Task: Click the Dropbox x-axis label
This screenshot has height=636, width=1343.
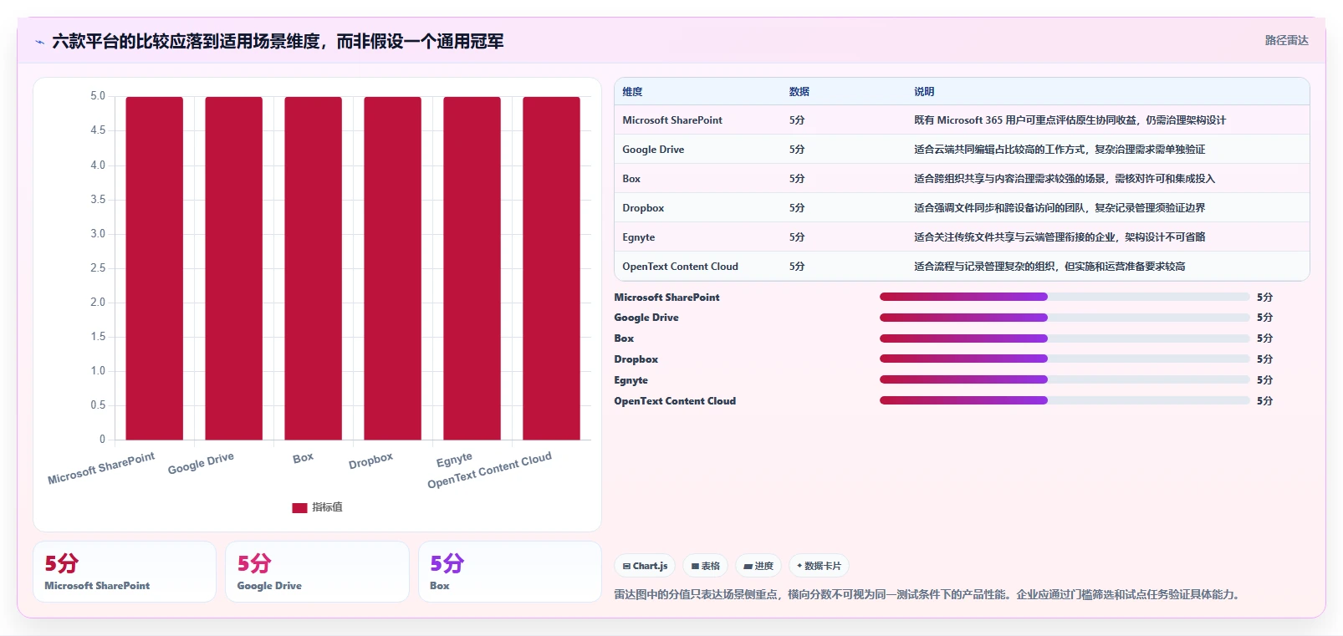Action: [370, 461]
